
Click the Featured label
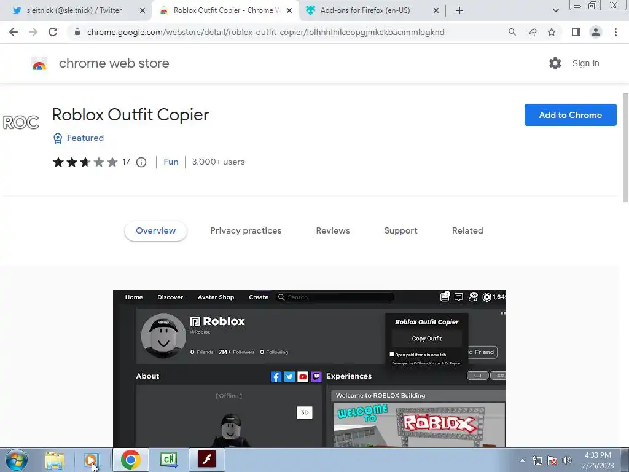pyautogui.click(x=85, y=138)
